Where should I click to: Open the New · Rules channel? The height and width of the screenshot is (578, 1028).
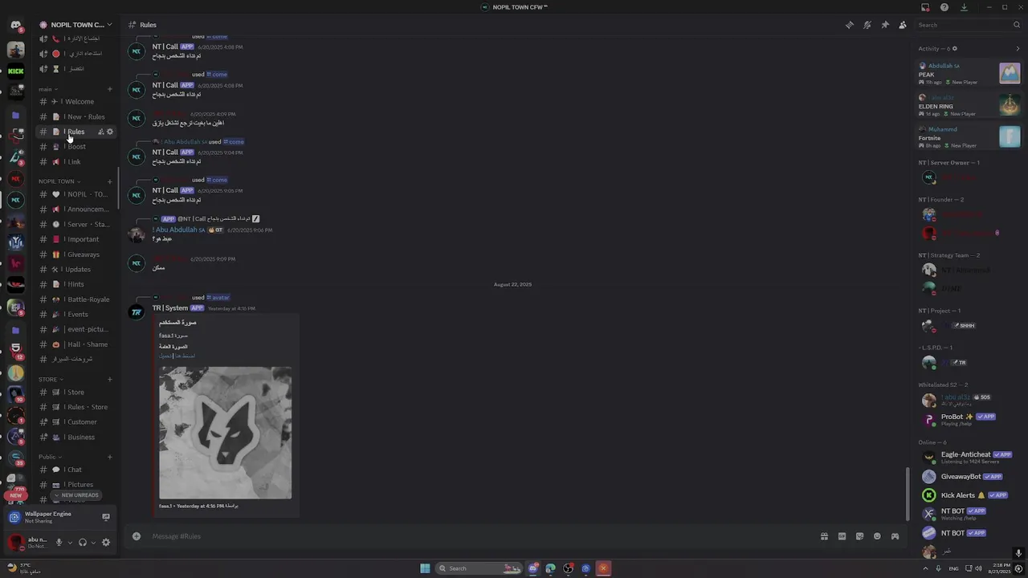point(77,117)
